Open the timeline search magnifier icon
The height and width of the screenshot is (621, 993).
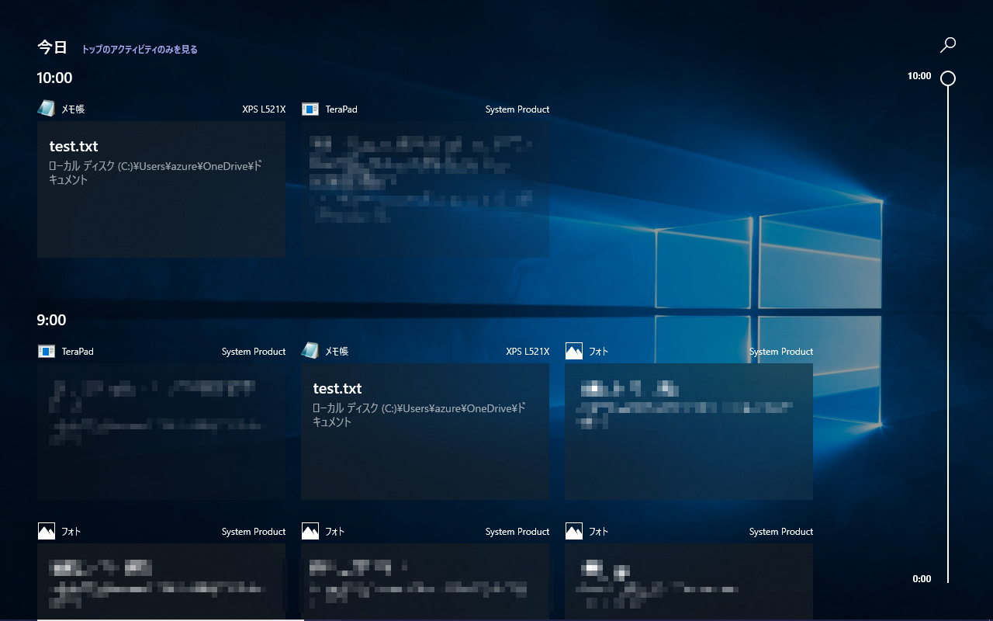click(947, 45)
